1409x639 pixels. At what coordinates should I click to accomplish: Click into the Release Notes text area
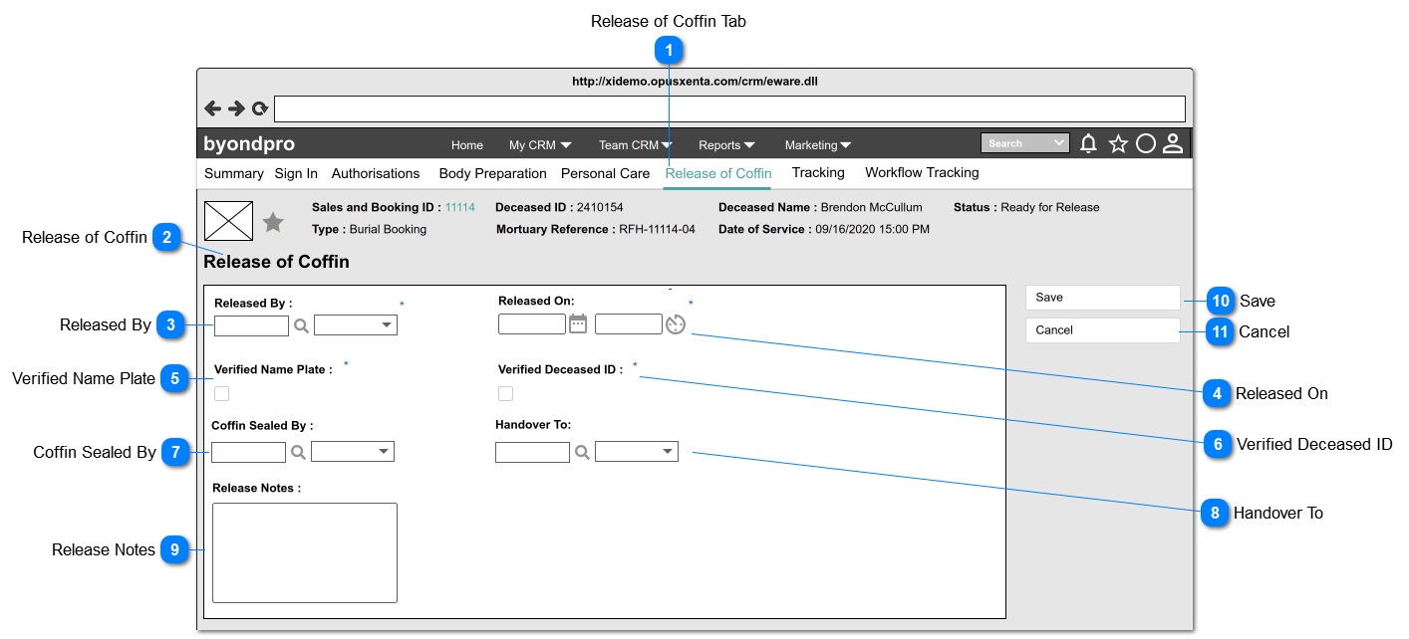(x=305, y=552)
